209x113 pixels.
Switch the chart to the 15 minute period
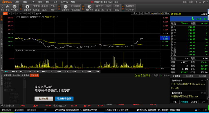(x=13, y=14)
